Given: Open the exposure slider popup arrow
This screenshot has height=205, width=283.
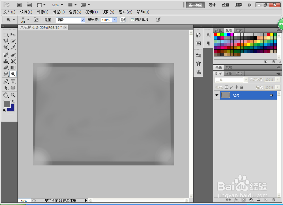Looking at the screenshot, I should 114,20.
